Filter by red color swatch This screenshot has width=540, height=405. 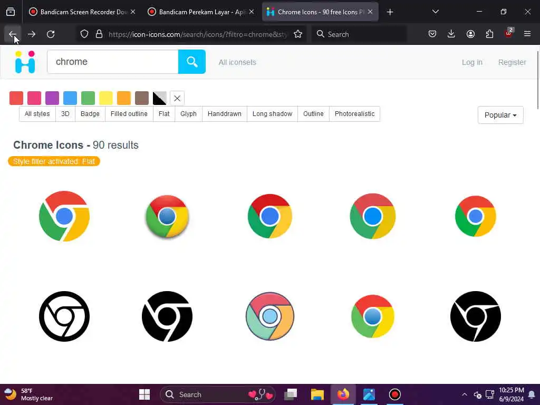click(16, 98)
